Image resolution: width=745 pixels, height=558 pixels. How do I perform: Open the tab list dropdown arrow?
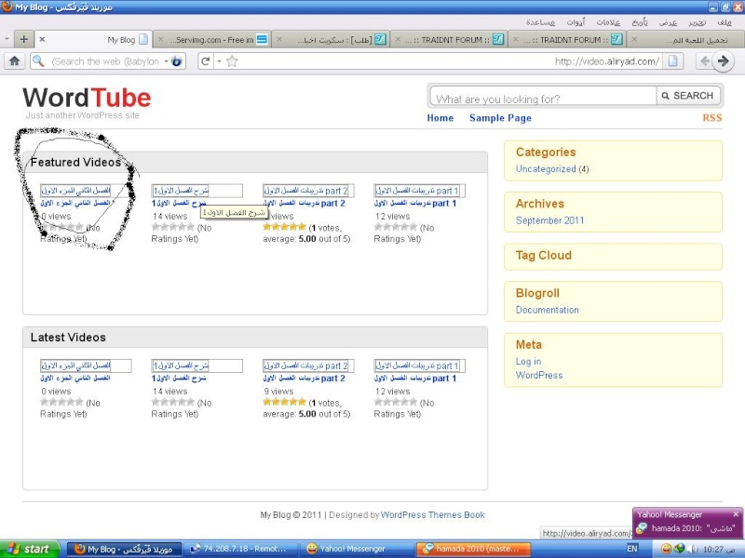(x=7, y=39)
